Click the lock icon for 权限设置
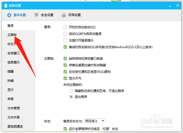 [x=64, y=15]
